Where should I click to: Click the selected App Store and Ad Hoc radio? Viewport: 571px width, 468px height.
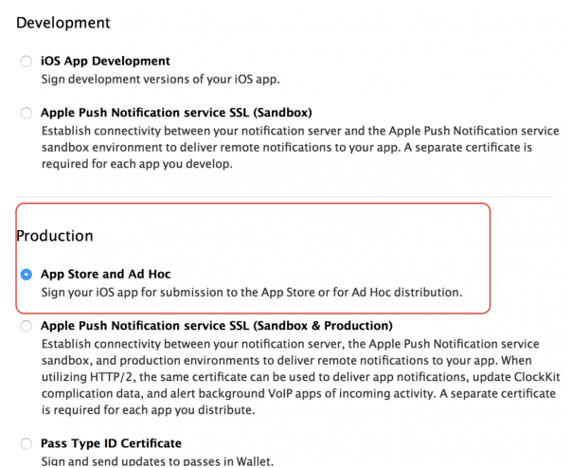coord(26,275)
